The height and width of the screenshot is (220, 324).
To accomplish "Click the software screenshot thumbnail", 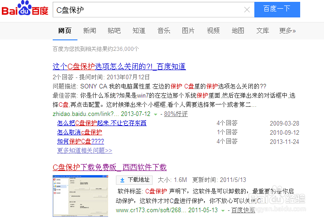I will pos(80,196).
